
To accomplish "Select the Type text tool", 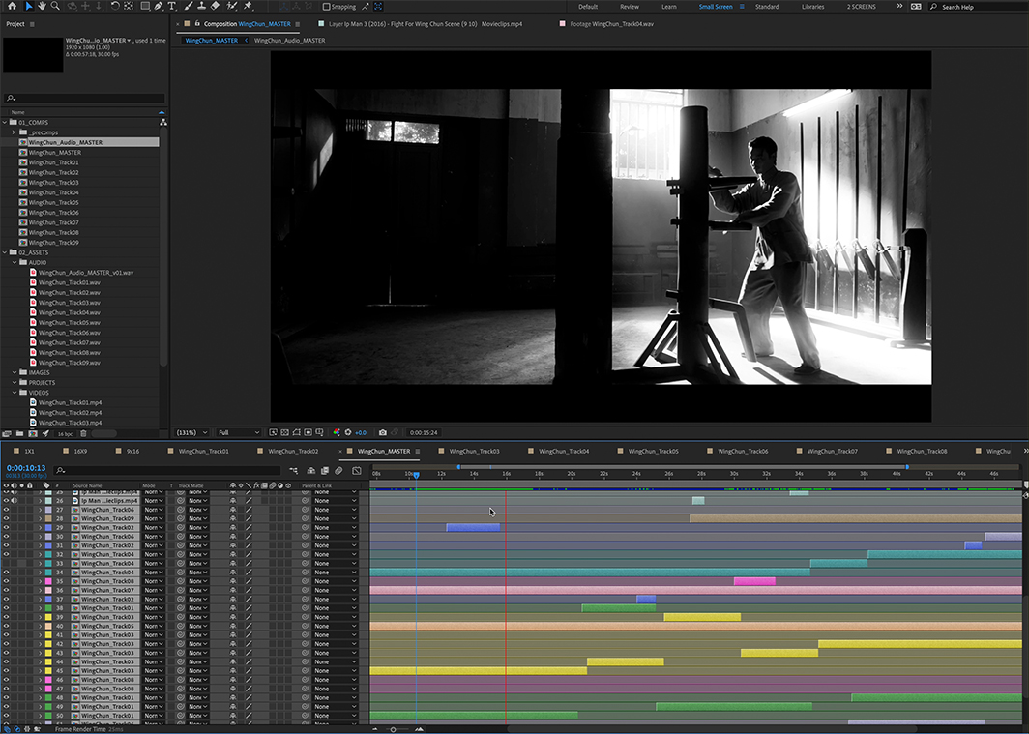I will (x=172, y=6).
